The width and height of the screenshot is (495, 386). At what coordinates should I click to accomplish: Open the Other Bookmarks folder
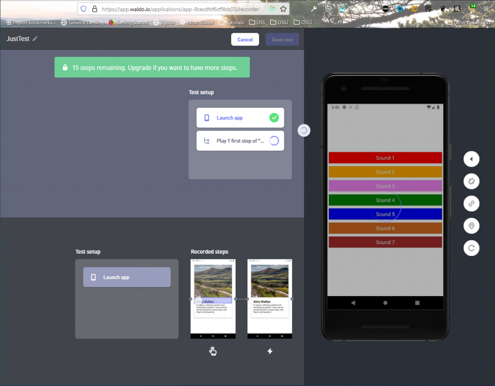coord(468,22)
